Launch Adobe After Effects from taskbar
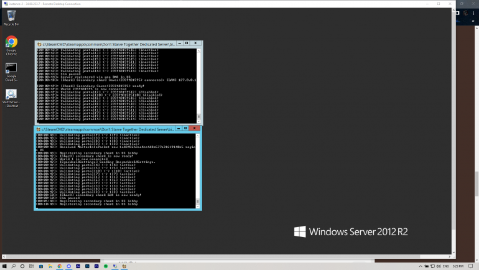Viewport: 479px width, 270px height. coord(78,266)
